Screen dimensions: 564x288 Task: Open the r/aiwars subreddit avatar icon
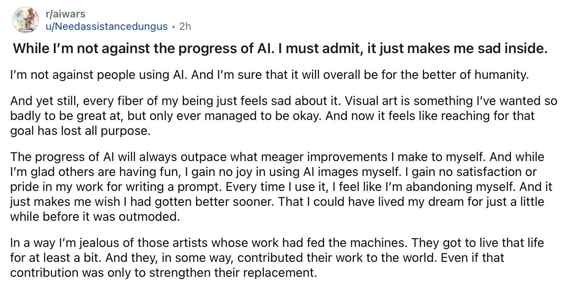tap(26, 20)
